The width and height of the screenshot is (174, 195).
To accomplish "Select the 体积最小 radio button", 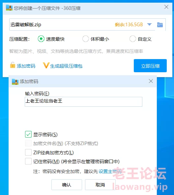I will pyautogui.click(x=85, y=39).
